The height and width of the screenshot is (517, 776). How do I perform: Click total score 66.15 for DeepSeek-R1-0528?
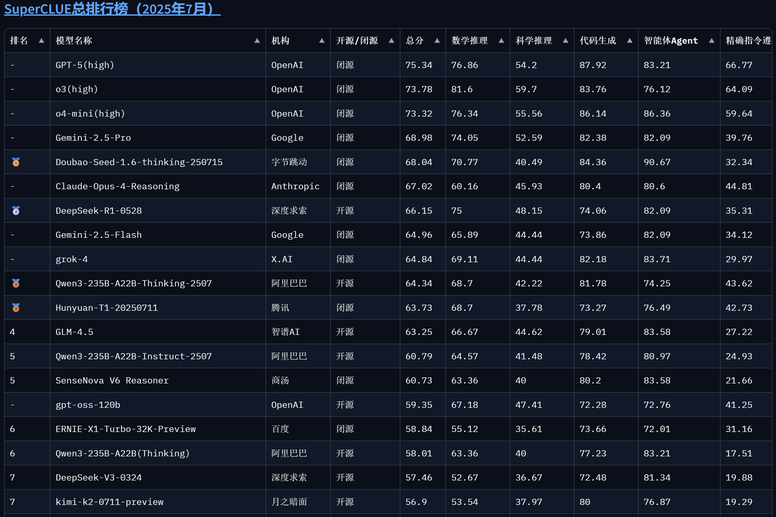(419, 210)
